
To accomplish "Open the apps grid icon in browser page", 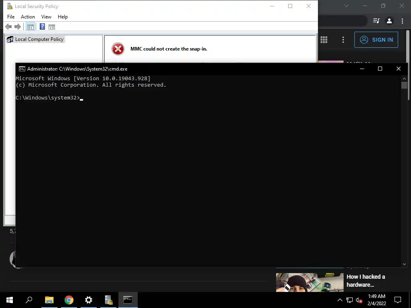I will [x=324, y=40].
